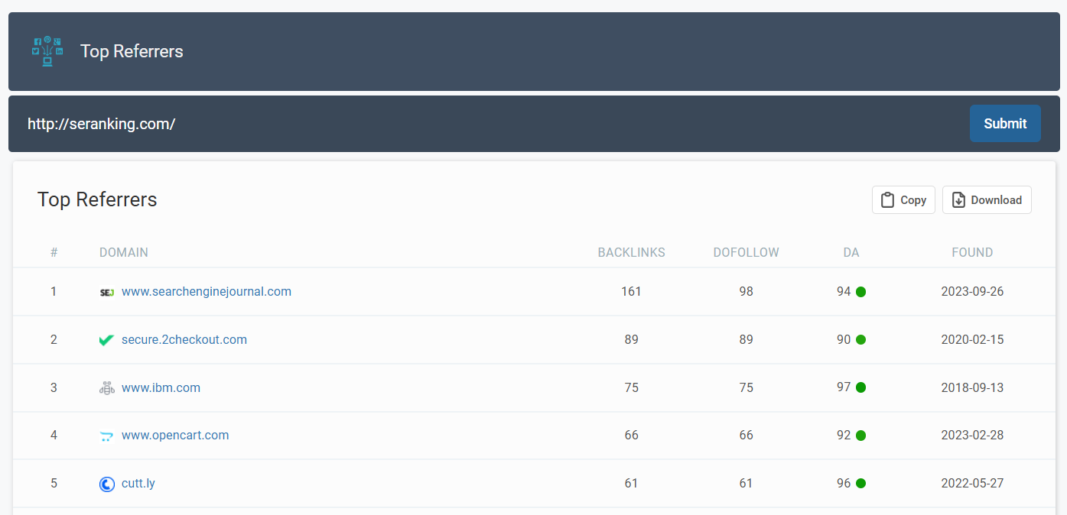
Task: Open www.searchenginejournal.com link
Action: coord(207,292)
